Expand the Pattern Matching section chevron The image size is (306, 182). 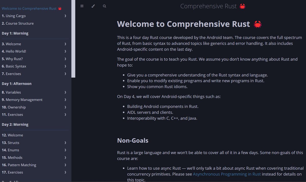(x=65, y=165)
